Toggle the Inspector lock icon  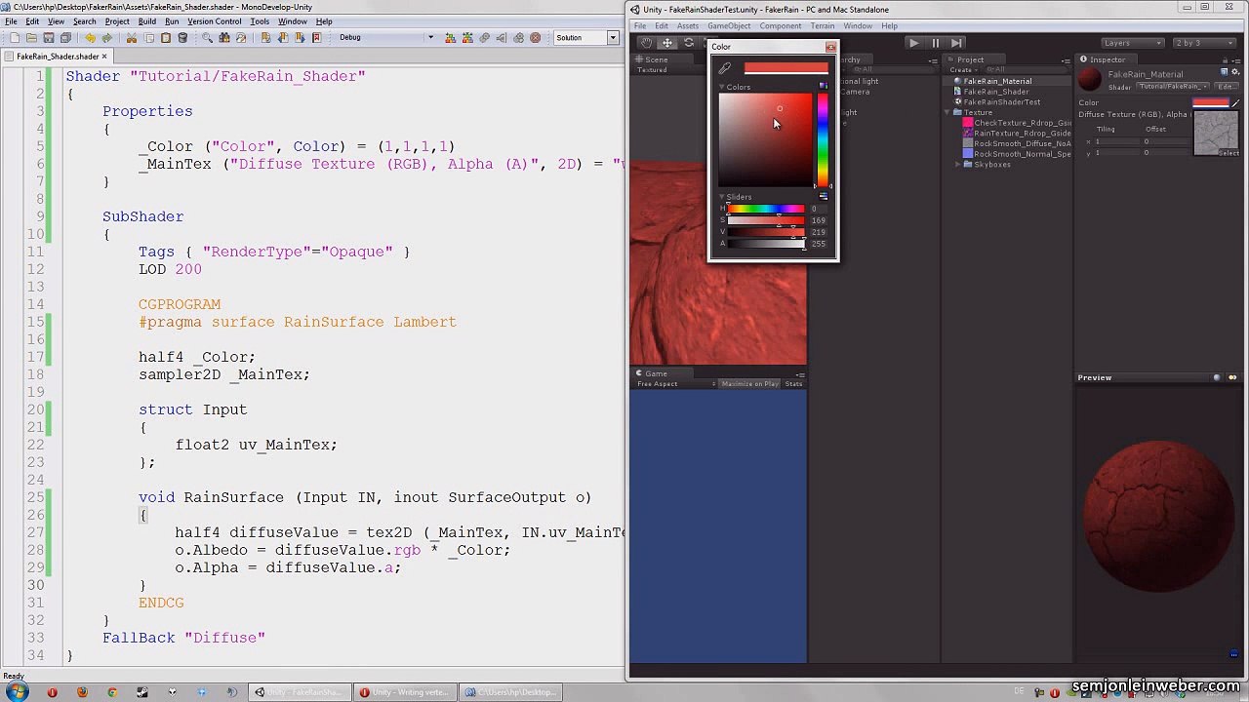(1224, 59)
